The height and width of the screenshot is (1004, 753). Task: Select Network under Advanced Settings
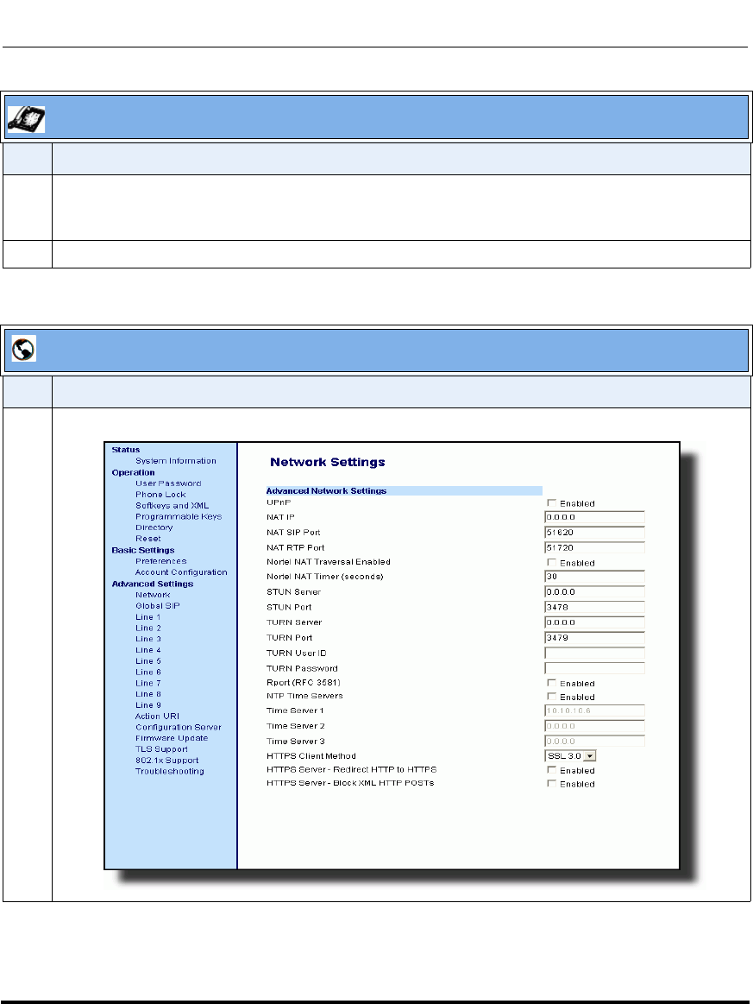coord(153,595)
